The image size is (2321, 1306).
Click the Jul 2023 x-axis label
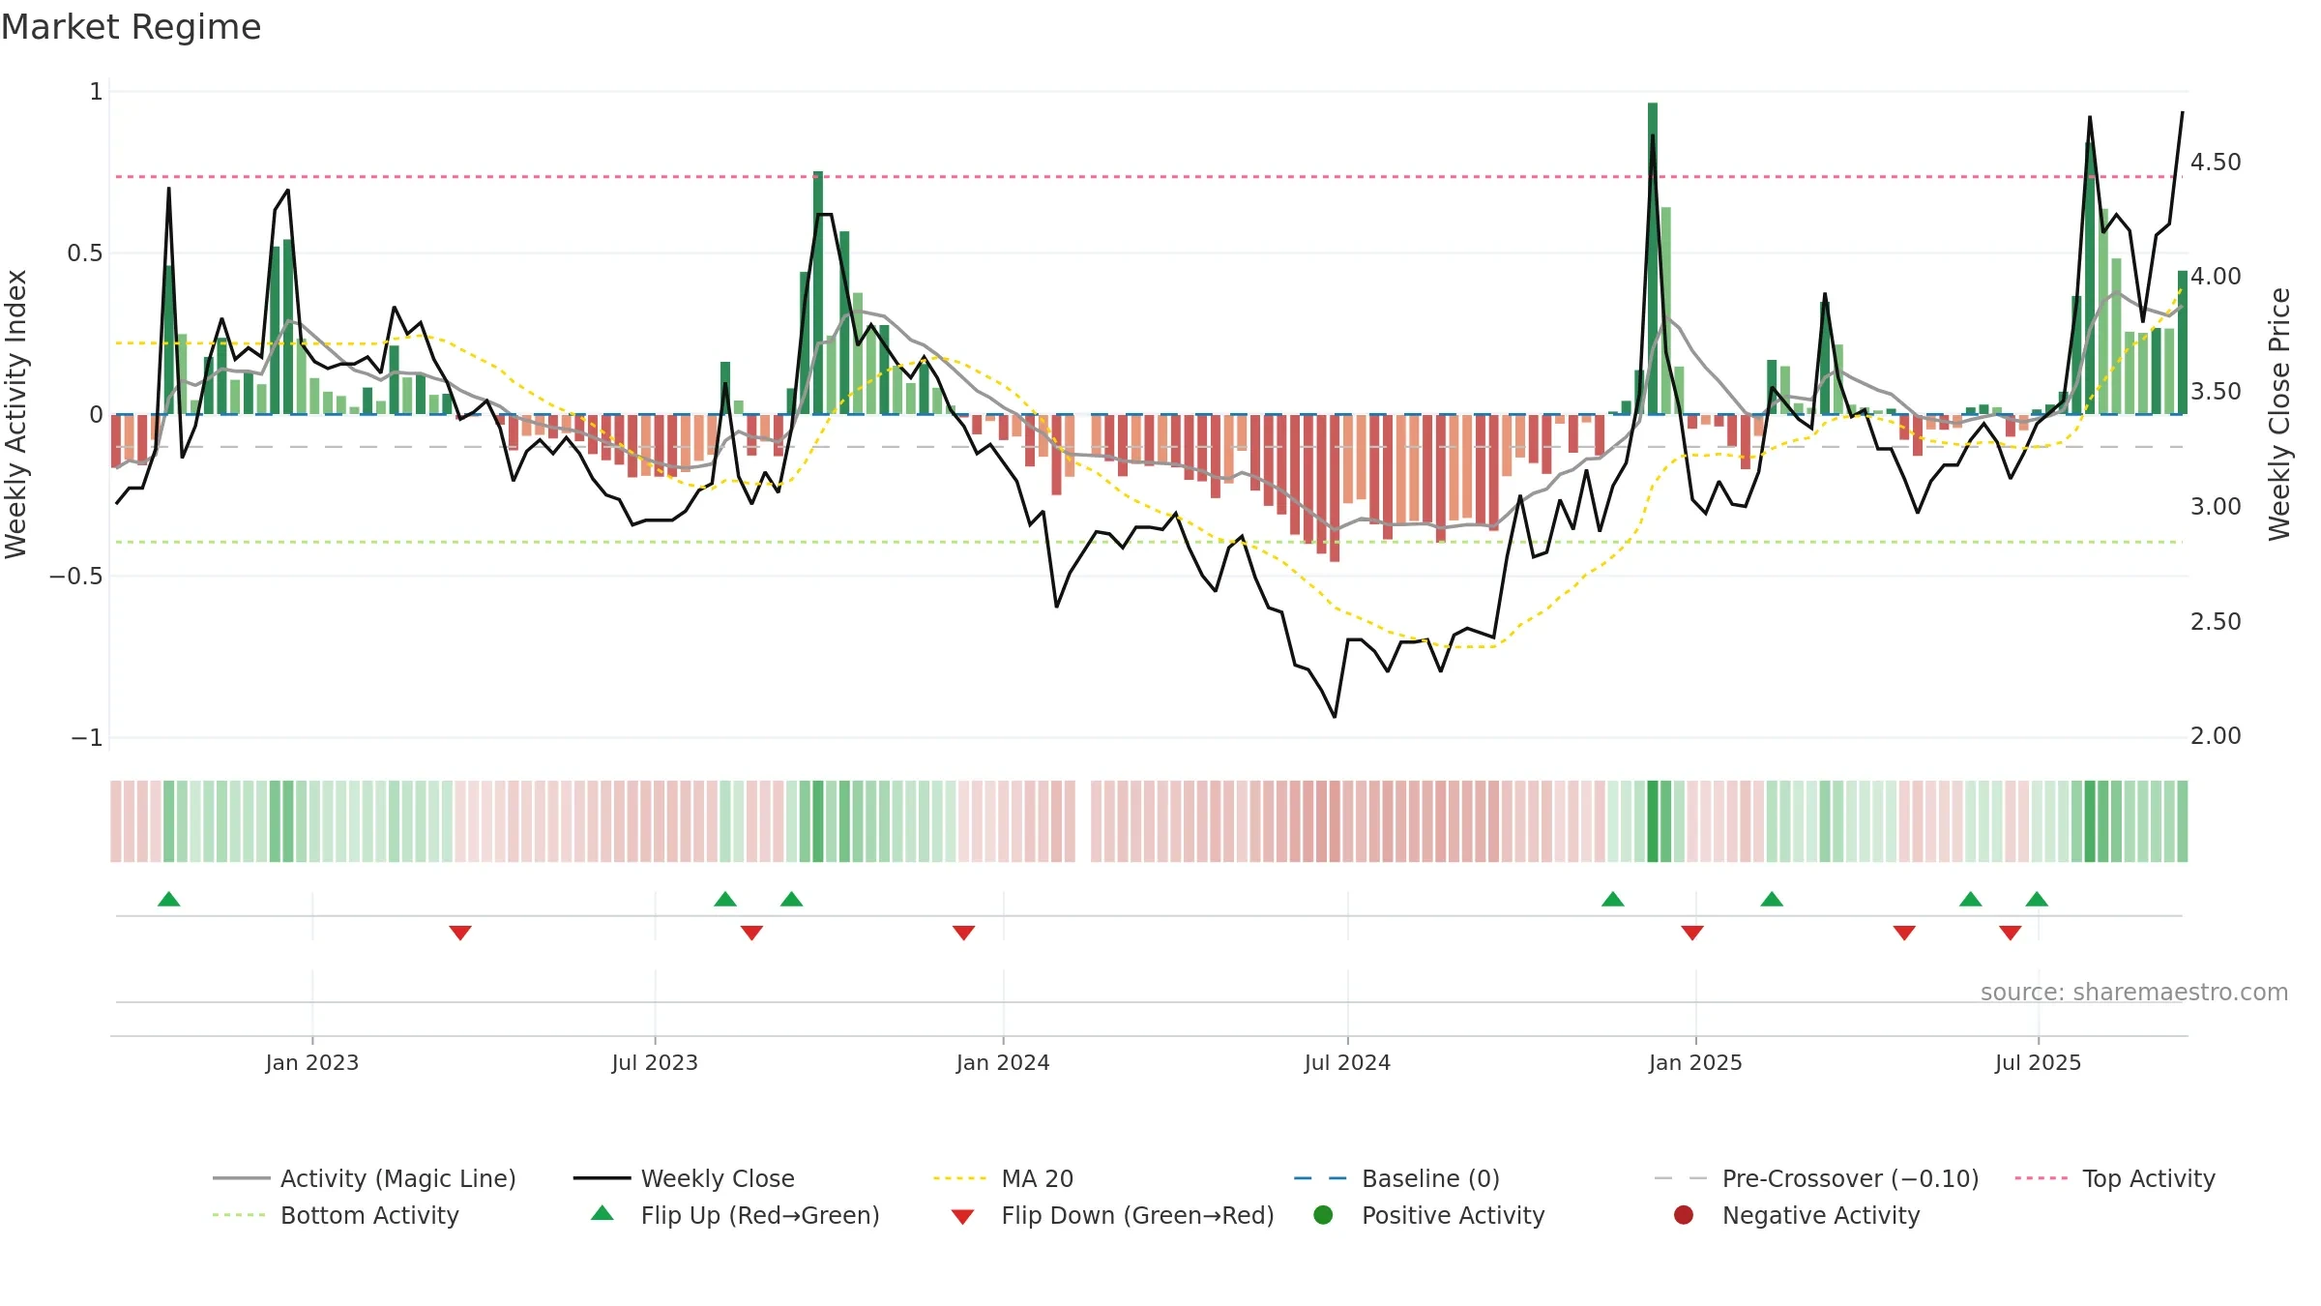click(655, 1062)
